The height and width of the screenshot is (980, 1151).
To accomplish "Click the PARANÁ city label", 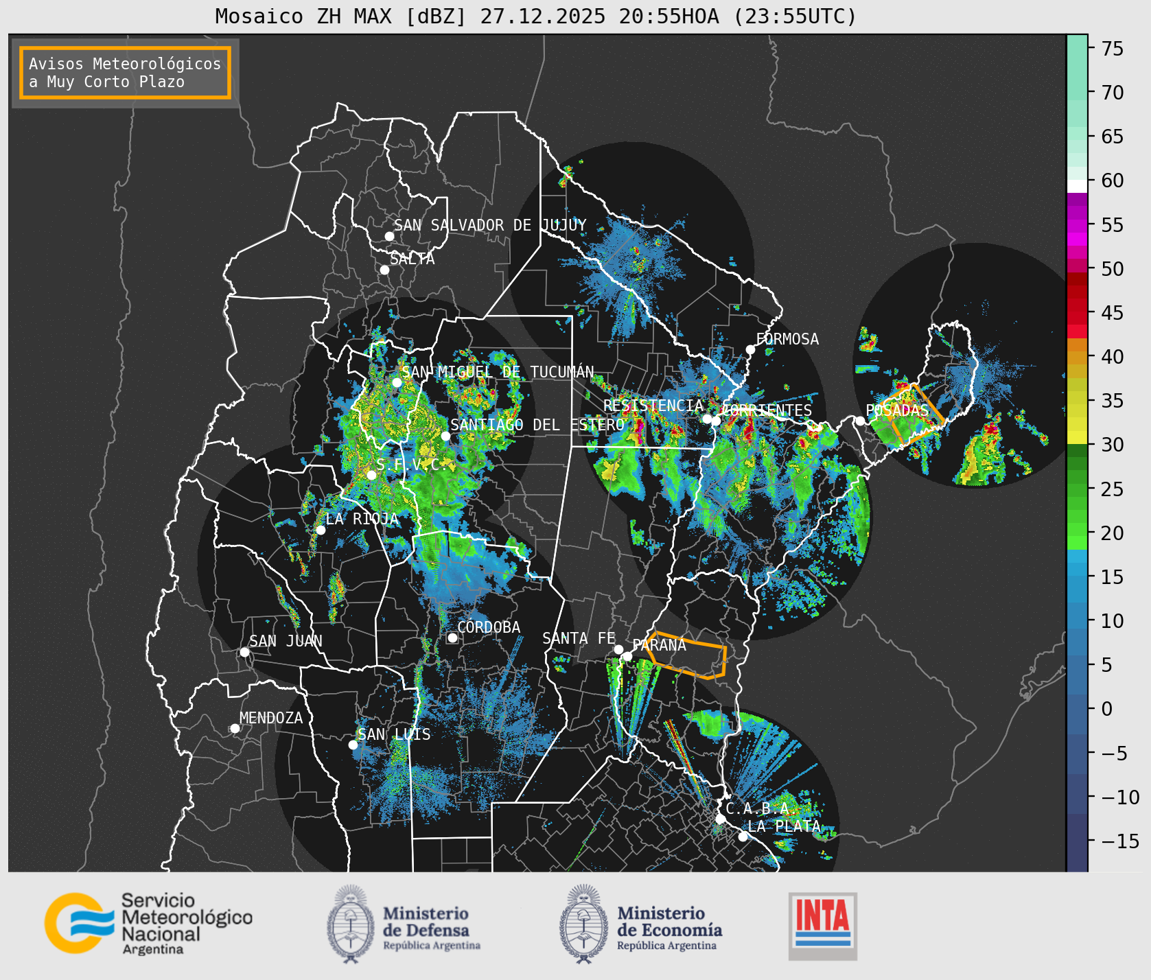I will coord(659,645).
